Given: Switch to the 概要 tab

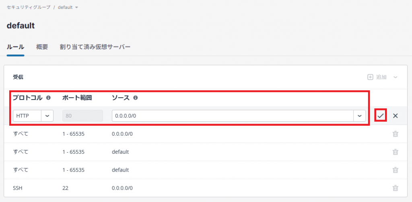Looking at the screenshot, I should 42,47.
